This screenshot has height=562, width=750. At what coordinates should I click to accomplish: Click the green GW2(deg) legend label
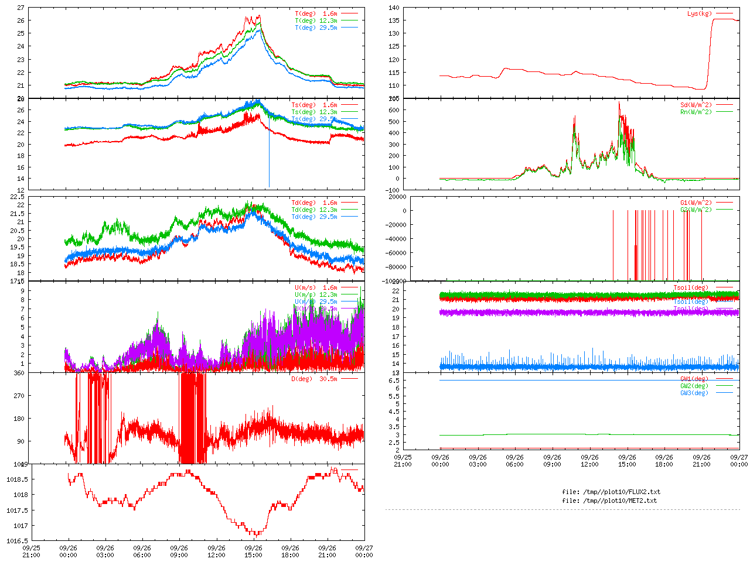pyautogui.click(x=694, y=386)
